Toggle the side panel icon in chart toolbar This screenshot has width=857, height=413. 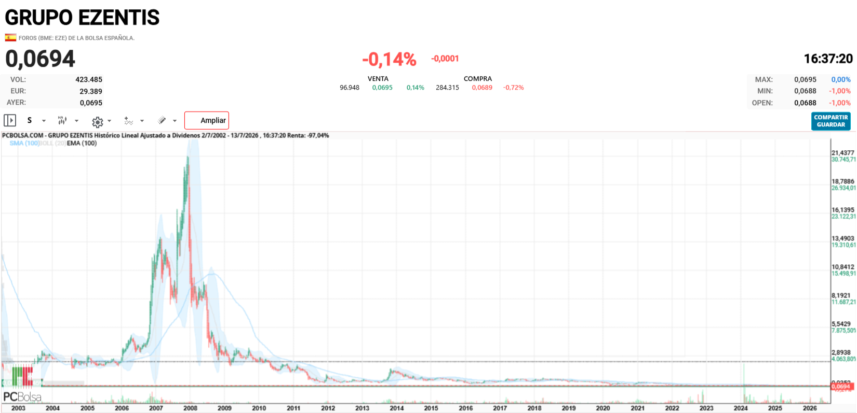pos(10,121)
